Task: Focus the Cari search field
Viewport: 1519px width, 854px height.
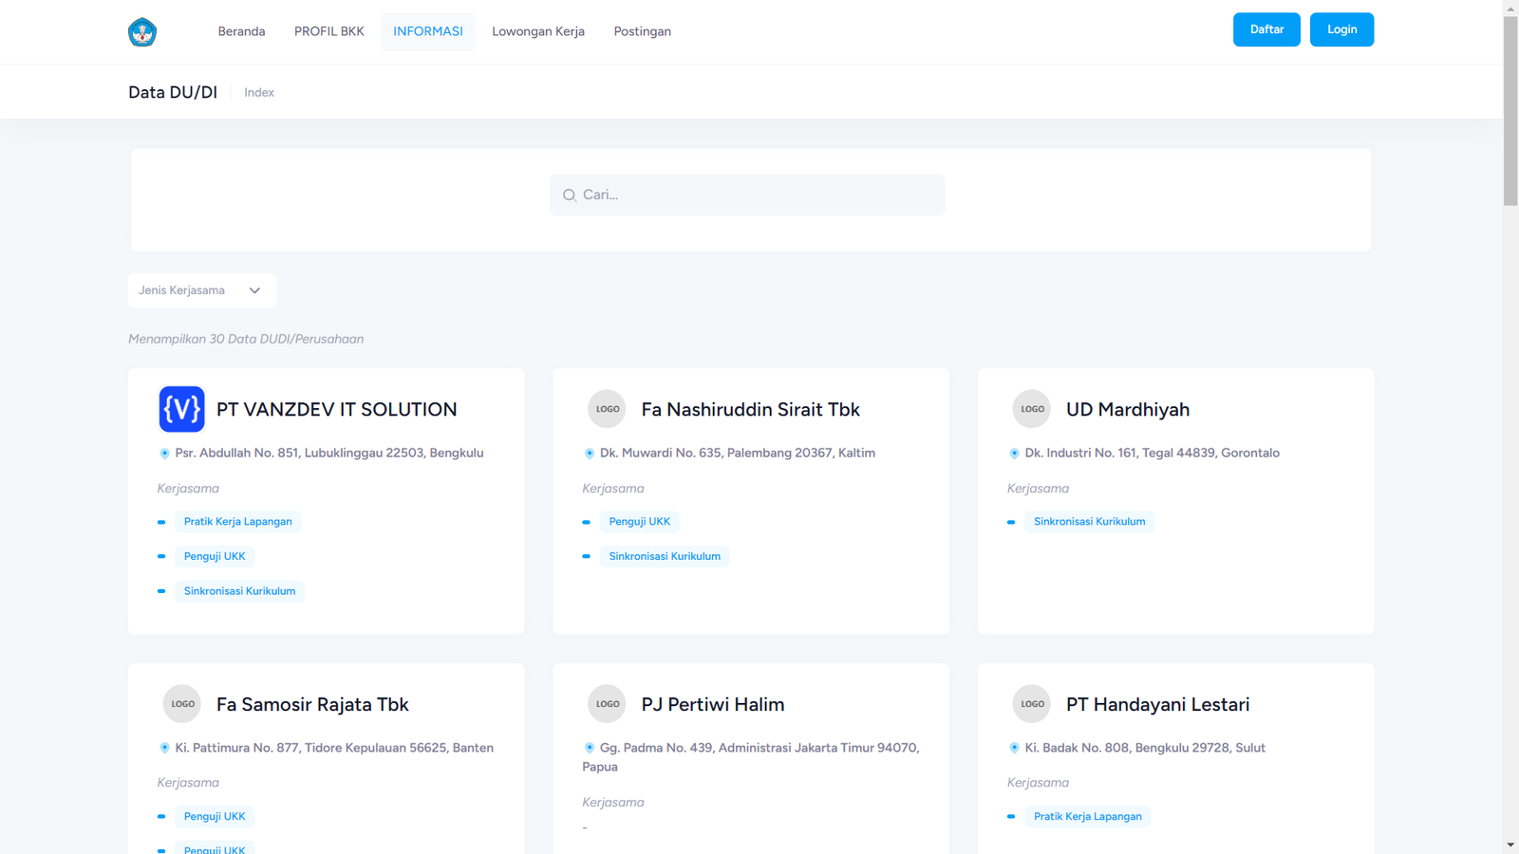Action: coord(759,195)
